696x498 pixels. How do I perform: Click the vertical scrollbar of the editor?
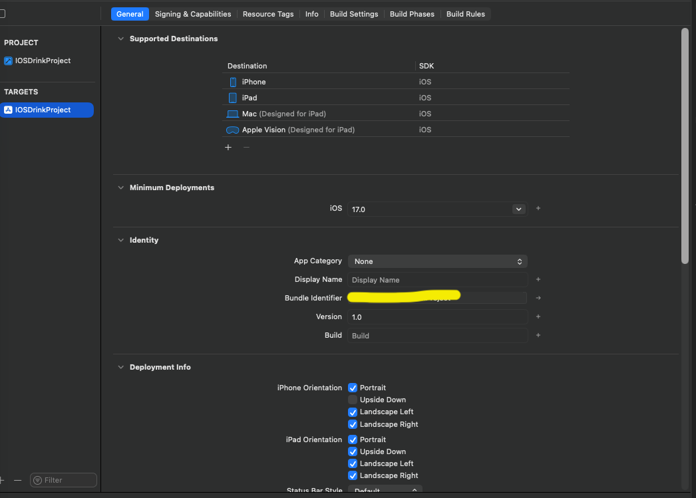[x=685, y=146]
